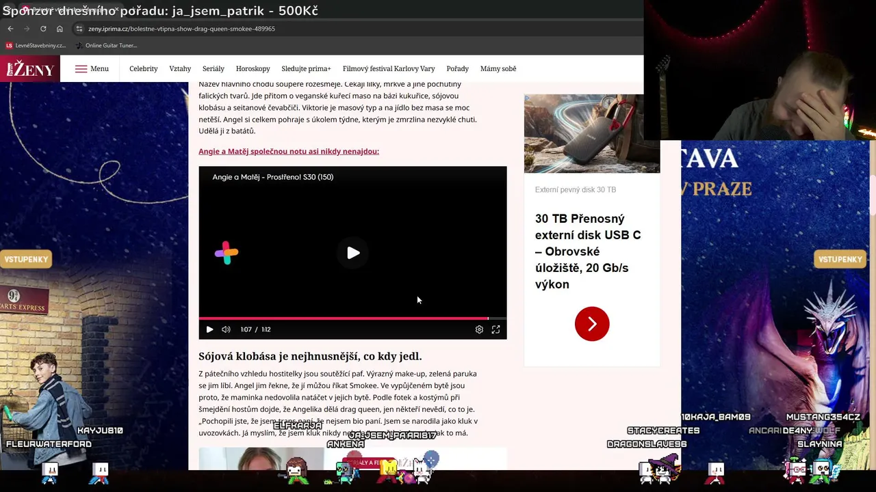The image size is (876, 492).
Task: View site information icon beside the URL
Action: pos(79,29)
